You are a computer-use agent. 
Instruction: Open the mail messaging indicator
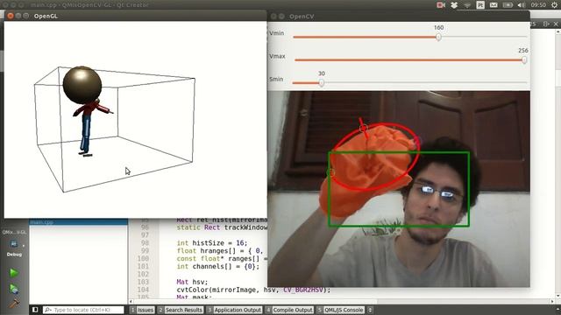coord(494,5)
